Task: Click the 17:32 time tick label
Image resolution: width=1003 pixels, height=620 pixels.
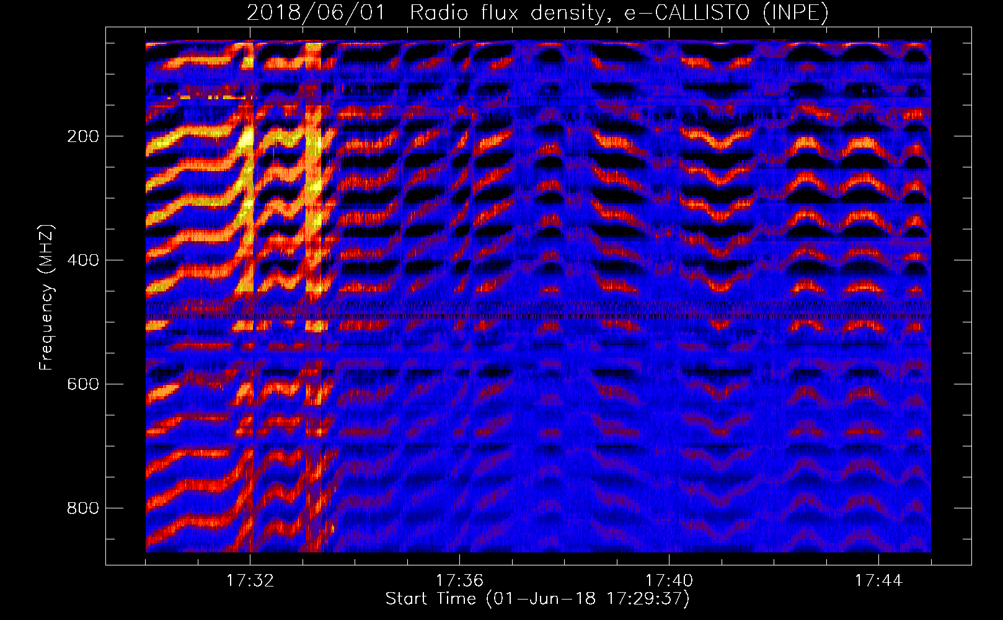Action: [250, 581]
